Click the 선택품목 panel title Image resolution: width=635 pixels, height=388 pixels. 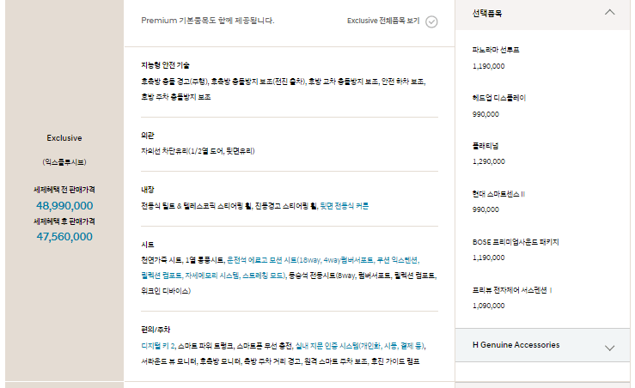tap(487, 14)
